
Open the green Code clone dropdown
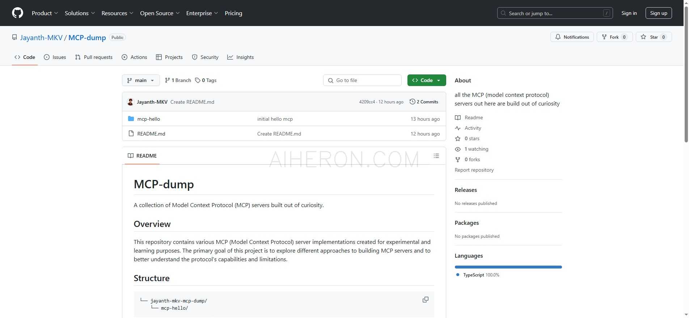426,80
